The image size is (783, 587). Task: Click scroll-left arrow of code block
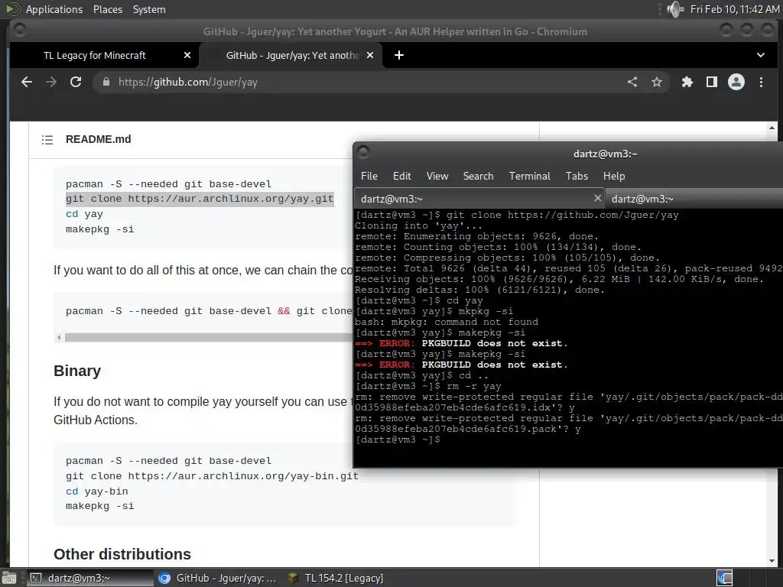(x=59, y=337)
